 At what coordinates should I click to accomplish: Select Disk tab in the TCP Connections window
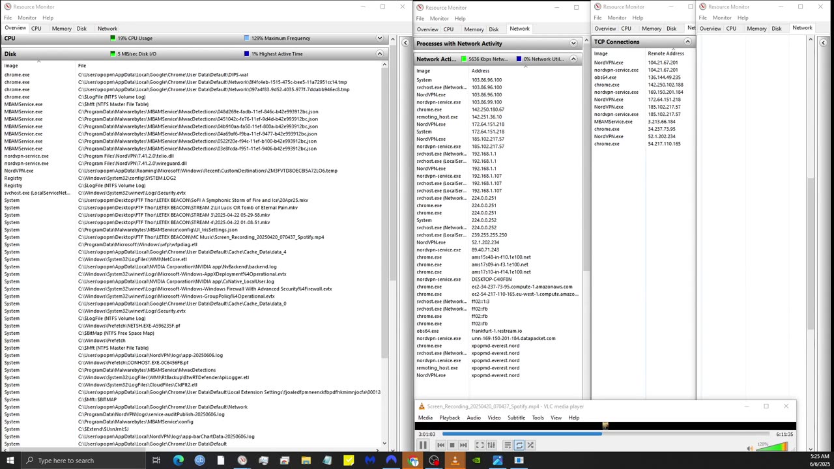tap(671, 29)
